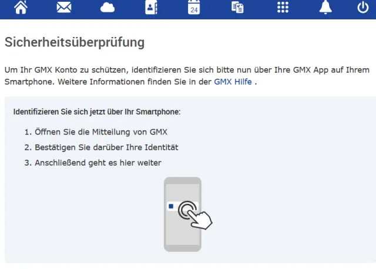
Task: Open the calendar icon showing 24
Action: click(194, 7)
